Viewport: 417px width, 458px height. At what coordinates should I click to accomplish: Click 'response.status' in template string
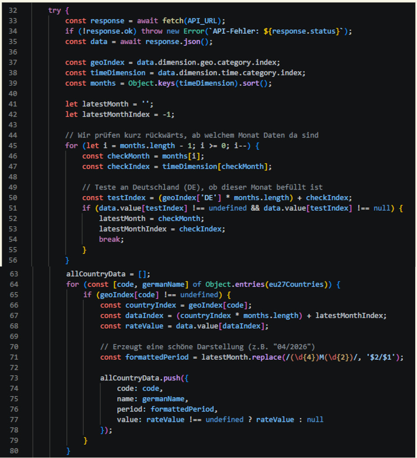click(x=304, y=31)
